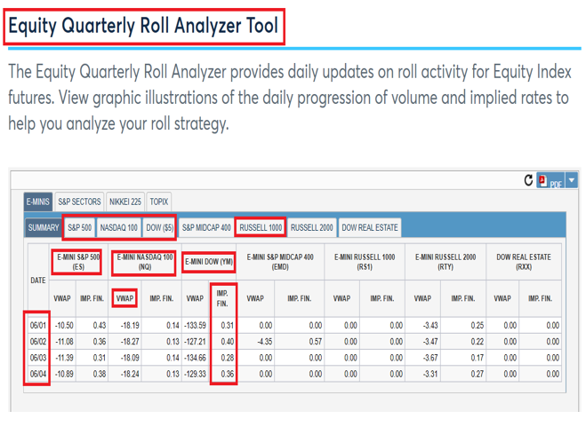Select the S&P MIDCAP 400 sub-tab

coord(206,227)
